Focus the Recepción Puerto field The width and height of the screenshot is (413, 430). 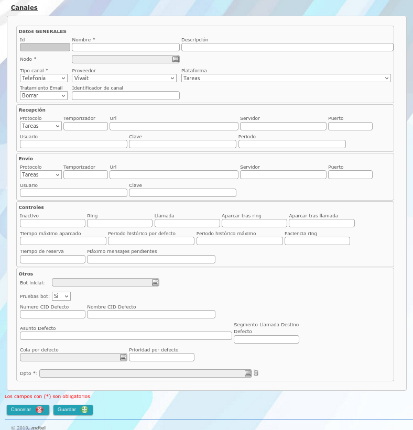point(350,126)
